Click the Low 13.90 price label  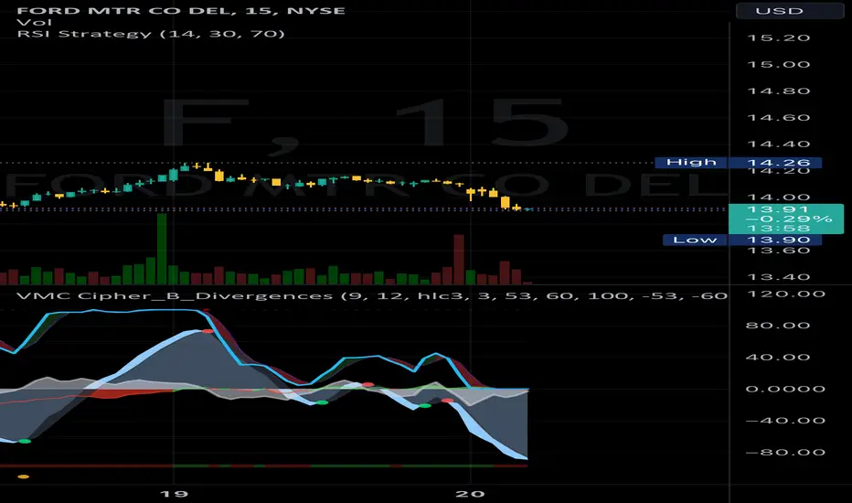click(741, 240)
